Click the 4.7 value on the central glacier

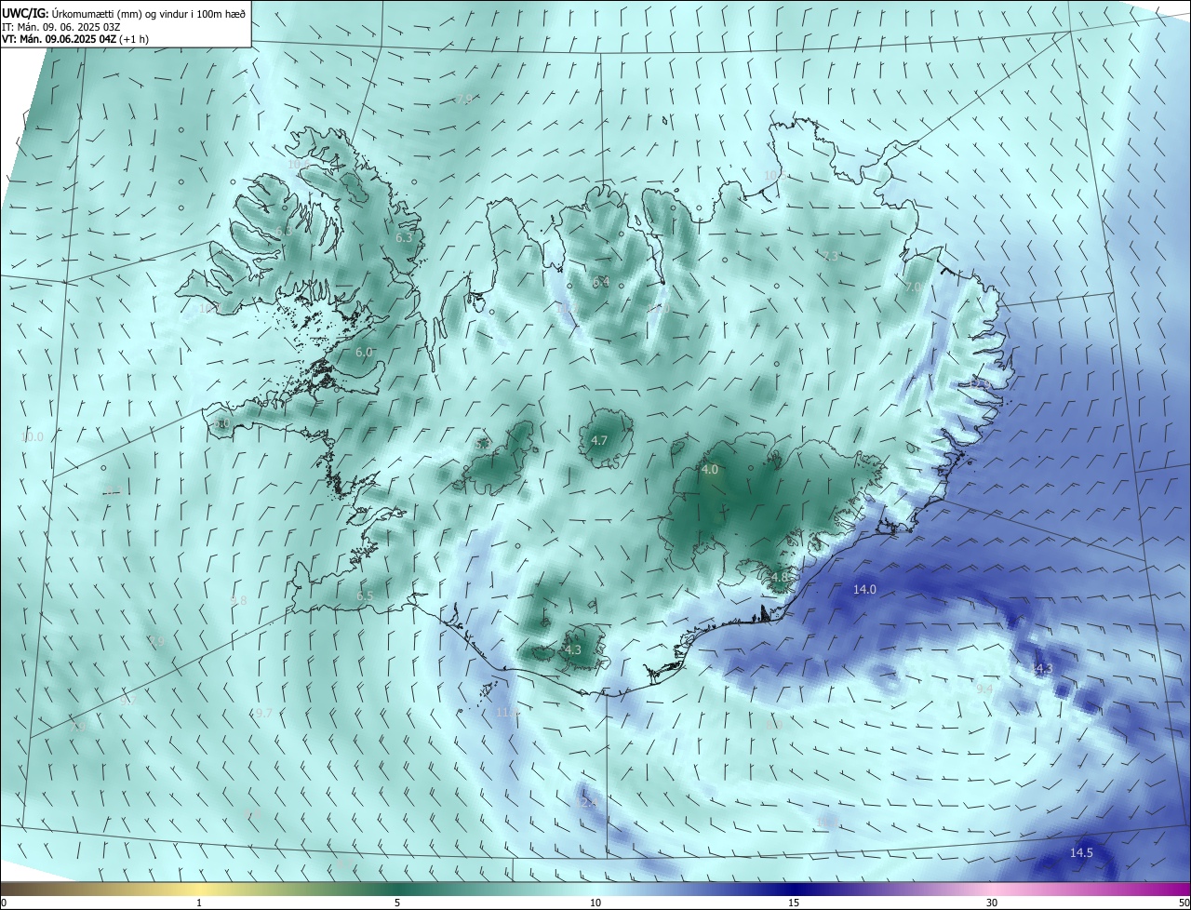click(x=599, y=441)
